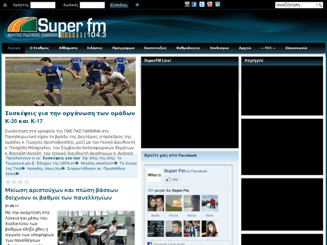The height and width of the screenshot is (245, 327).
Task: Click the user icon beside Χρήστης
Action: pyautogui.click(x=5, y=5)
